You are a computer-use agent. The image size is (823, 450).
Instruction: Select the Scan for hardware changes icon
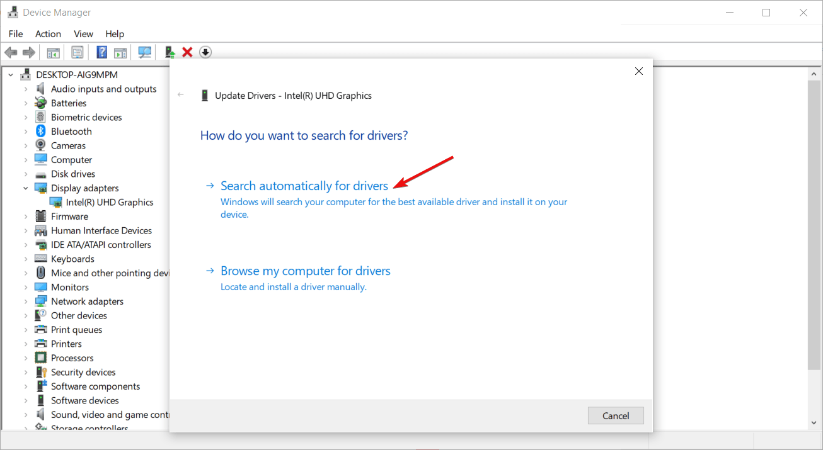click(144, 52)
